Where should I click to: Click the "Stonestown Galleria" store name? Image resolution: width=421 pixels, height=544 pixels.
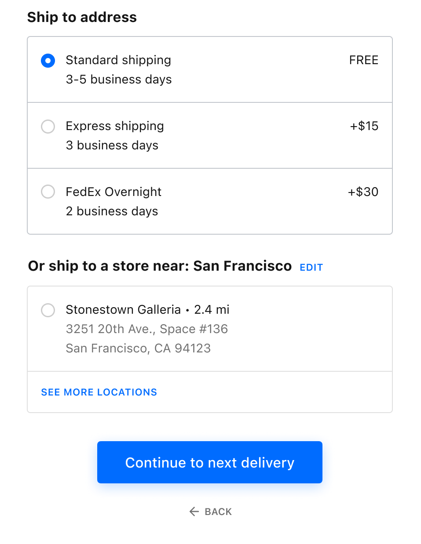click(123, 310)
